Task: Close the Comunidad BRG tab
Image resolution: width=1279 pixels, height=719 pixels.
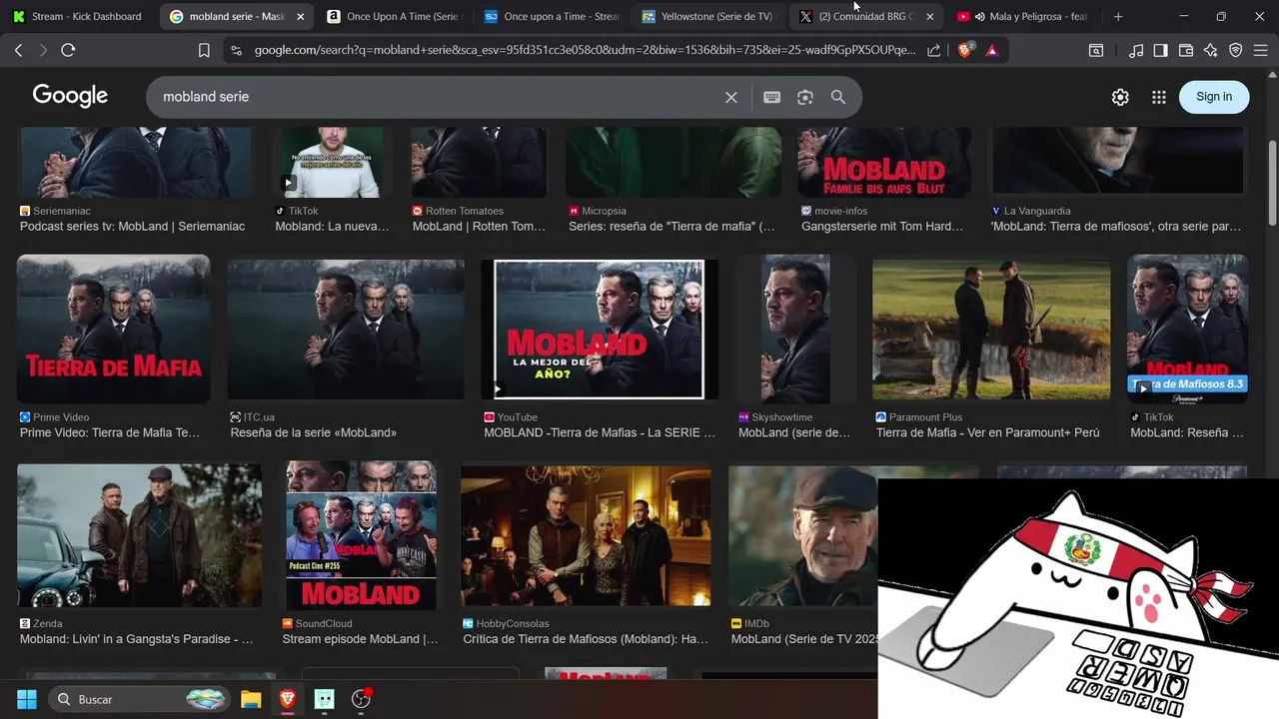Action: 929,16
